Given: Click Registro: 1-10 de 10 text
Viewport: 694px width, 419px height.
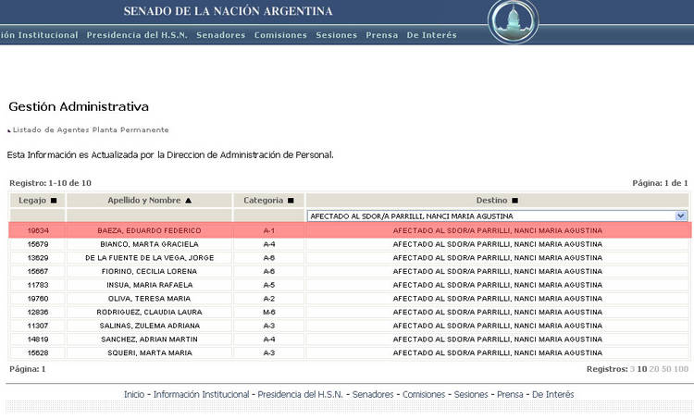Looking at the screenshot, I should point(50,183).
